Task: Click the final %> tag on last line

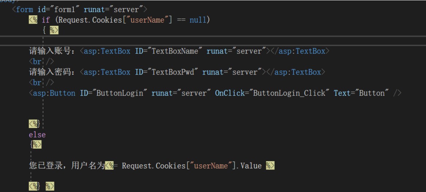Action: click(x=50, y=186)
